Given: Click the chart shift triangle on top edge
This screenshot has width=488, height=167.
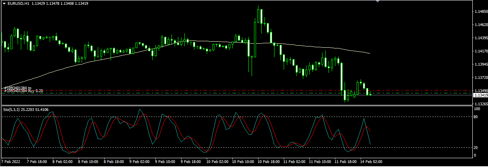Looking at the screenshot, I should 377,2.
